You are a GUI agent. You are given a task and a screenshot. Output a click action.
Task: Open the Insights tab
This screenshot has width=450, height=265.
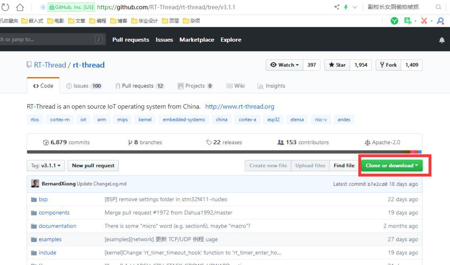coord(272,86)
